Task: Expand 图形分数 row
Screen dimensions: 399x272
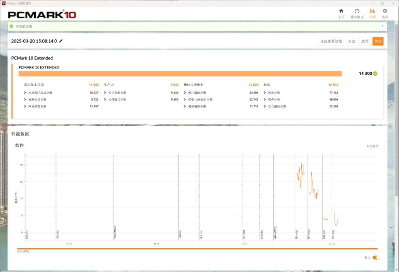Action: (x=265, y=93)
